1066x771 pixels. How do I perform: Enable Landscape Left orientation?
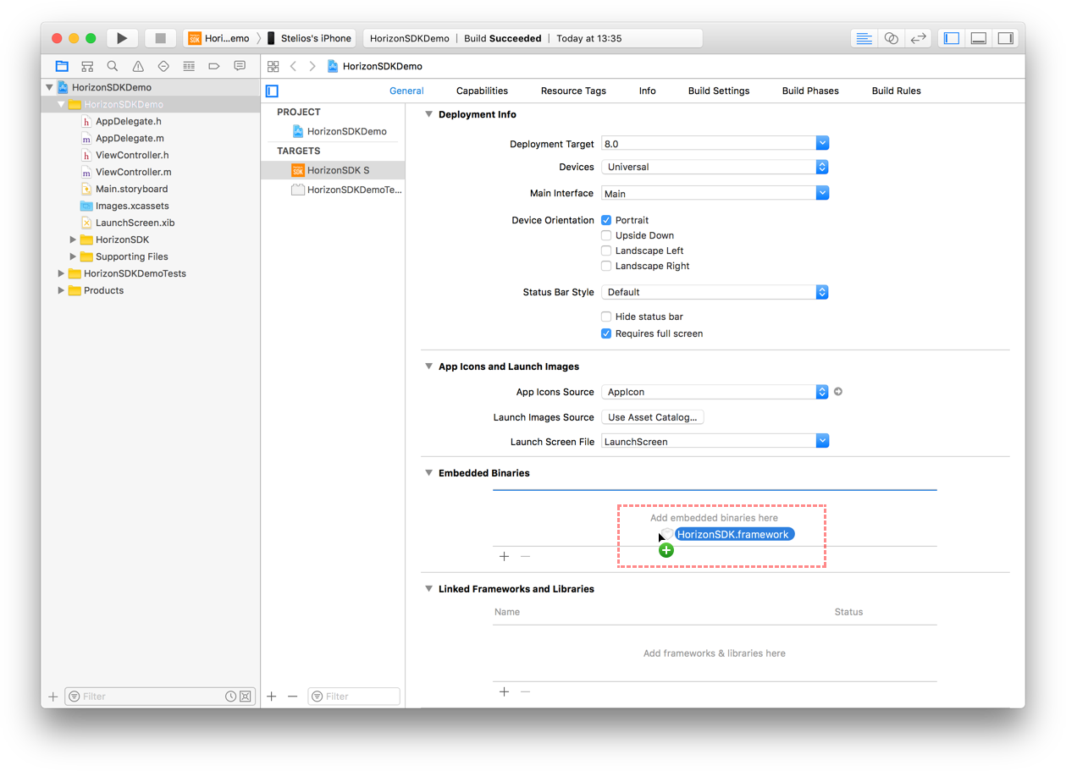pyautogui.click(x=606, y=251)
